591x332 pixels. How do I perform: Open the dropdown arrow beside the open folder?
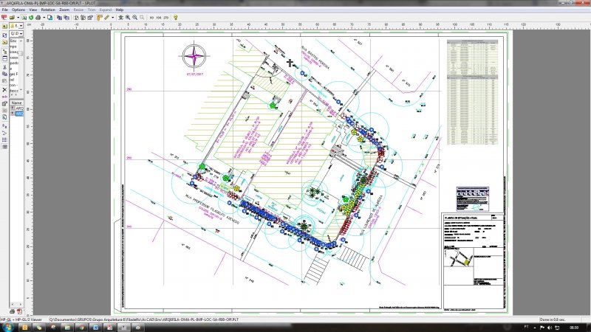tap(18, 17)
